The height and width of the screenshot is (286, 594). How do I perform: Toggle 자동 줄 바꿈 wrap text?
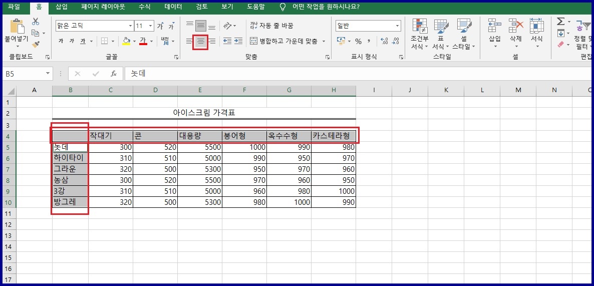tap(271, 26)
